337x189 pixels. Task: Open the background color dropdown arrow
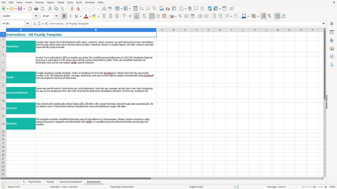[x=98, y=16]
